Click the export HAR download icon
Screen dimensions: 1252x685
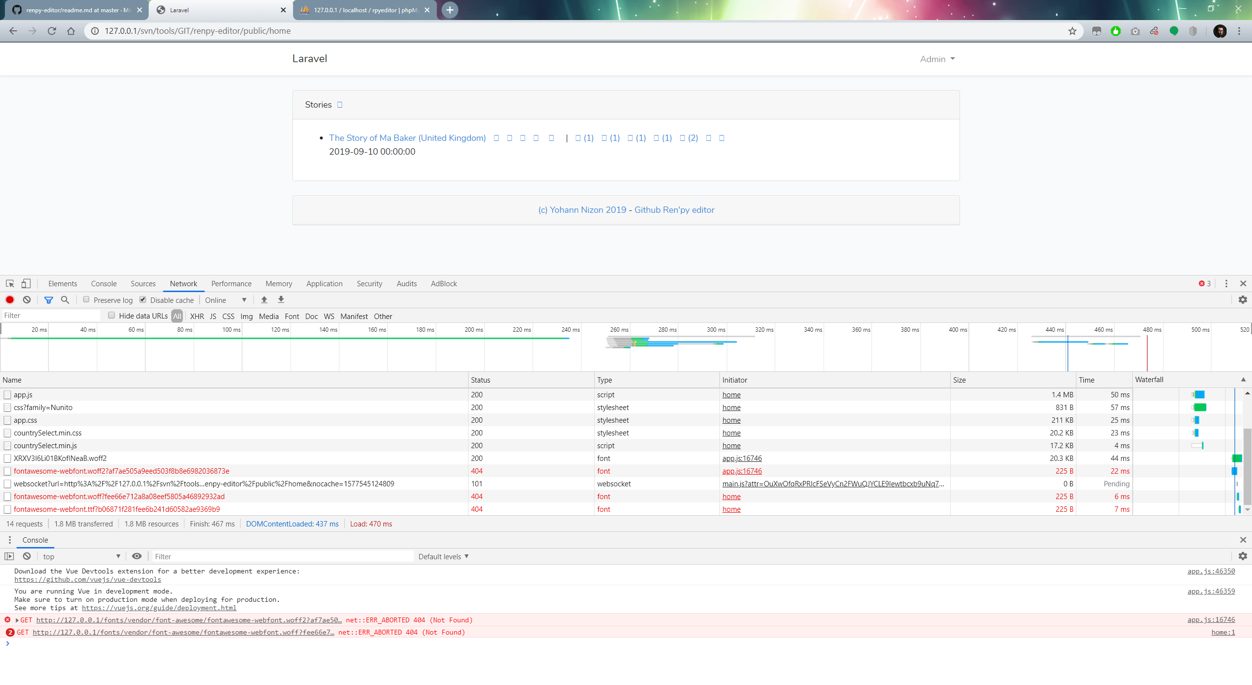[x=281, y=300]
